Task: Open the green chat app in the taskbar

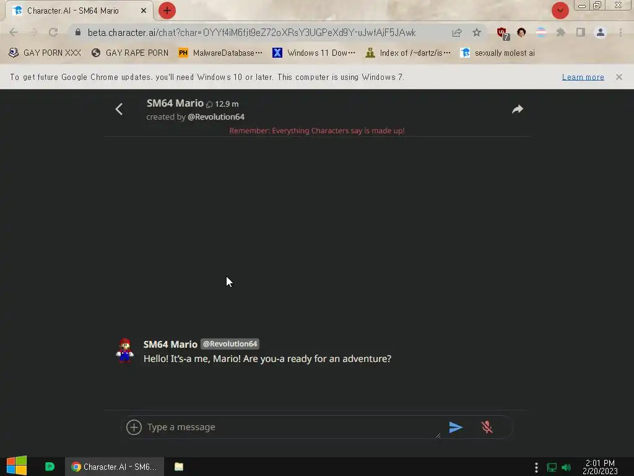Action: click(50, 467)
